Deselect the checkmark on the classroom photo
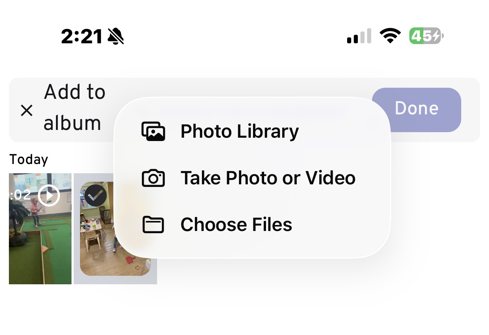Screen dimensions: 489x335 [95, 195]
